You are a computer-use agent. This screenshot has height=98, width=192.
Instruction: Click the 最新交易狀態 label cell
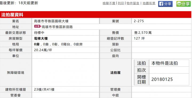pos(16,33)
